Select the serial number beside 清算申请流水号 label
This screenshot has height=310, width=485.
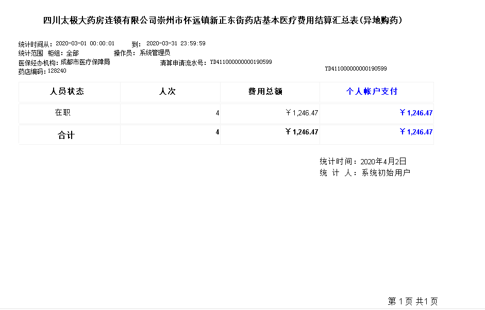pos(241,62)
